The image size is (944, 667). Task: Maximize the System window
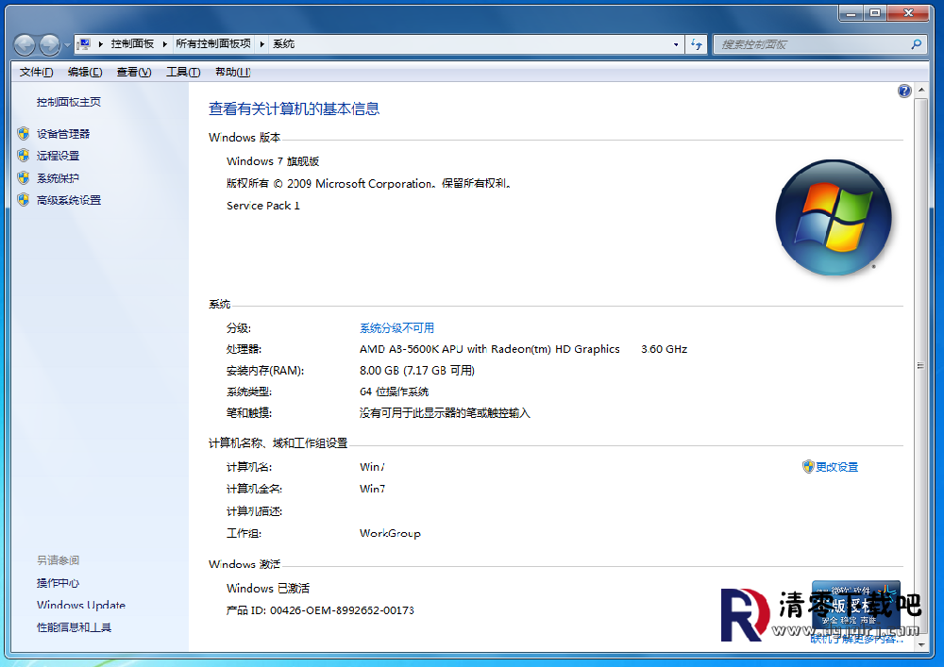[875, 13]
